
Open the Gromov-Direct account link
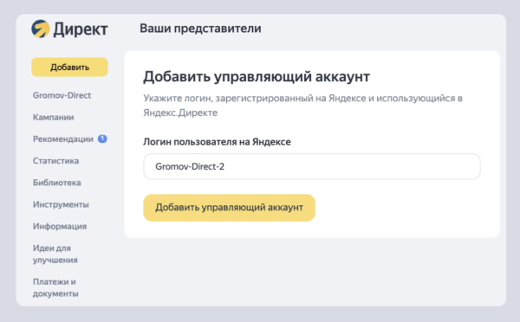point(62,95)
